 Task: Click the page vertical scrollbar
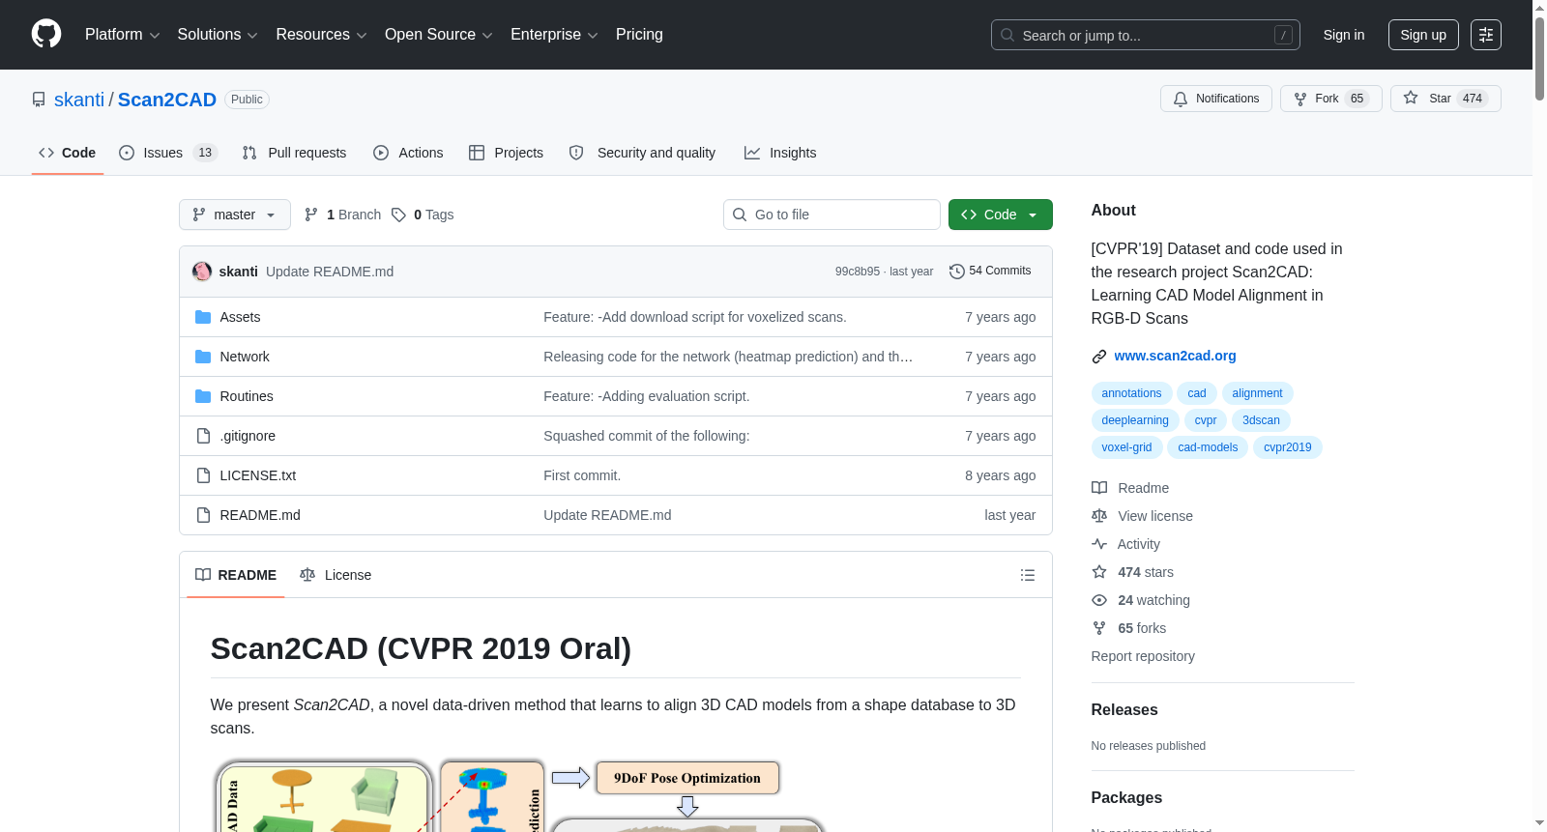click(x=1539, y=58)
